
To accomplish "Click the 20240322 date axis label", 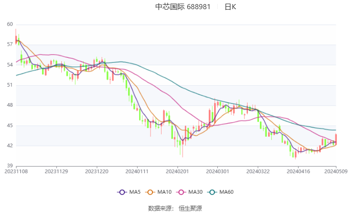I will (258, 171).
